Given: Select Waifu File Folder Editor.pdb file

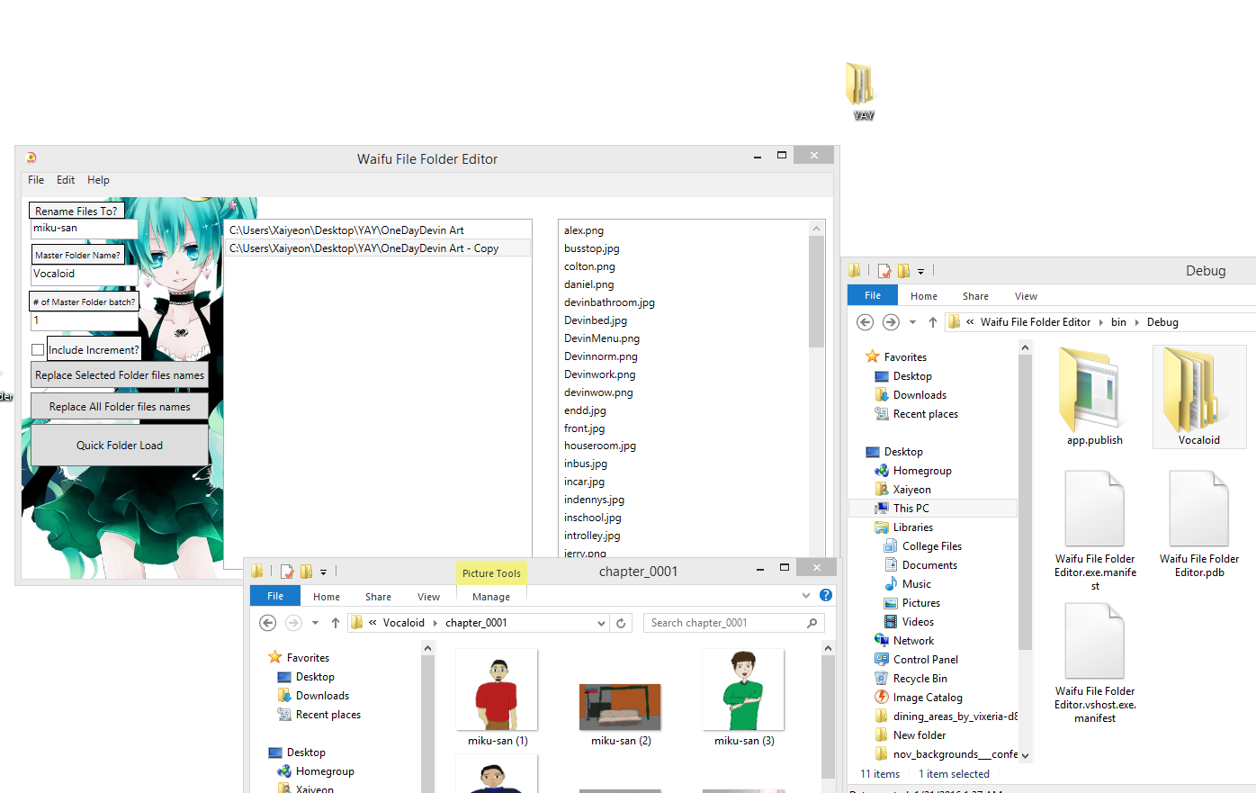Looking at the screenshot, I should point(1199,525).
